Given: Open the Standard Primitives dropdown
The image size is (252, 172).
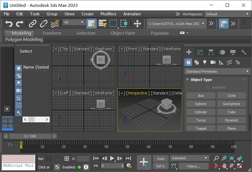Looking at the screenshot, I should [x=217, y=72].
